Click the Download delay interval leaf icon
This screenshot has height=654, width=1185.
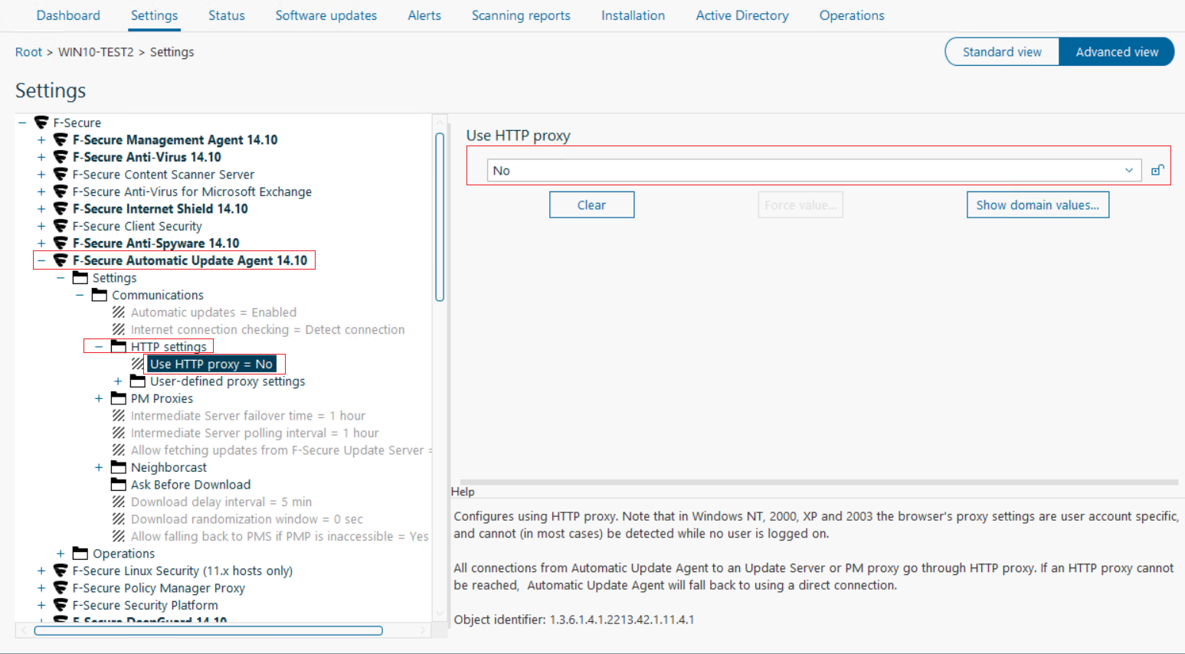click(119, 502)
